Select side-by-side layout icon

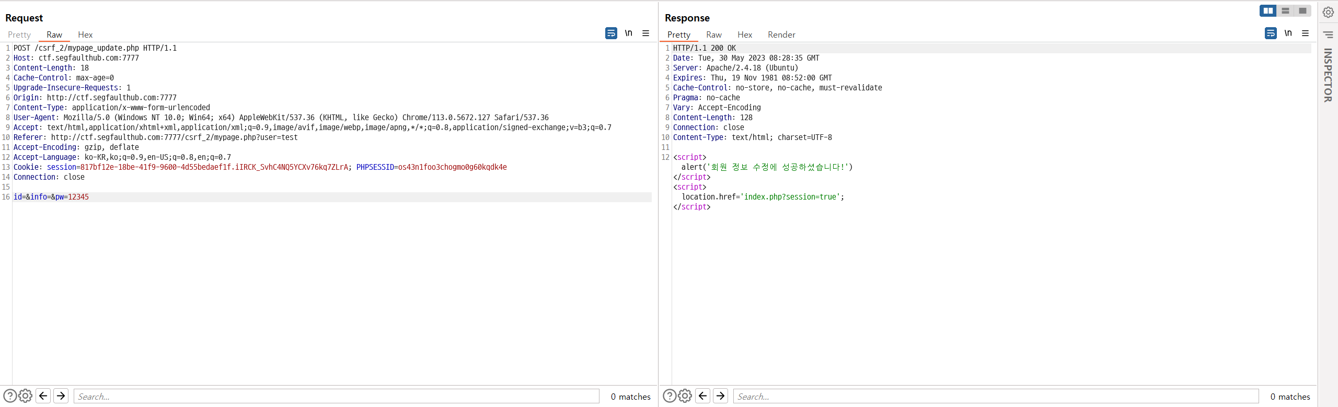click(1268, 10)
